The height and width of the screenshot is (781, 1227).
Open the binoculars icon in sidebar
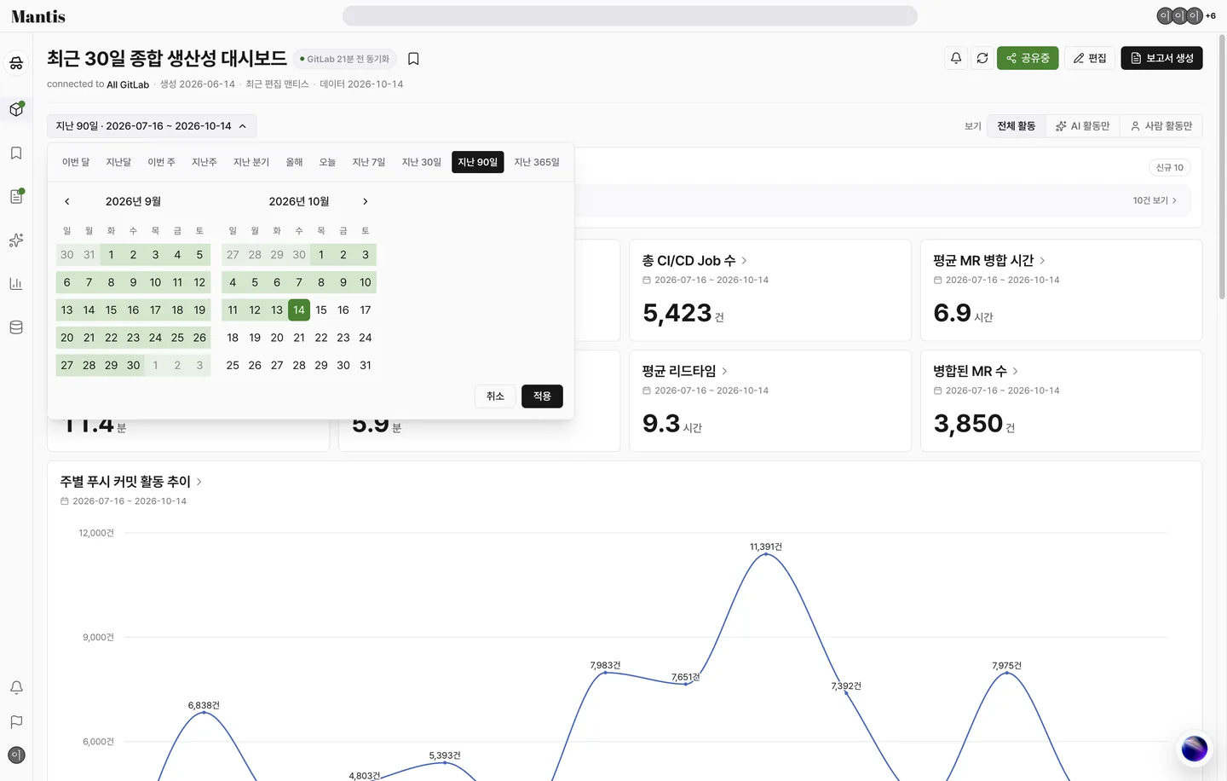pyautogui.click(x=16, y=63)
